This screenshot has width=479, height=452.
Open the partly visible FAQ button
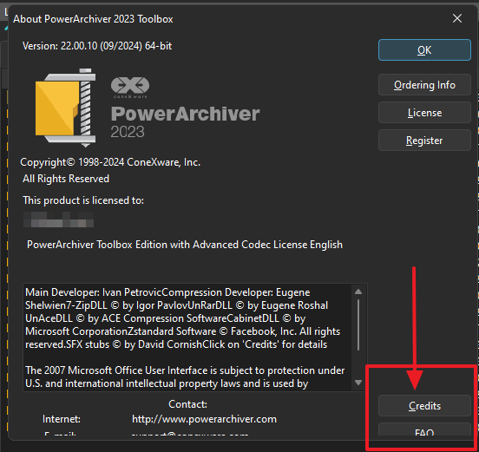tap(424, 429)
